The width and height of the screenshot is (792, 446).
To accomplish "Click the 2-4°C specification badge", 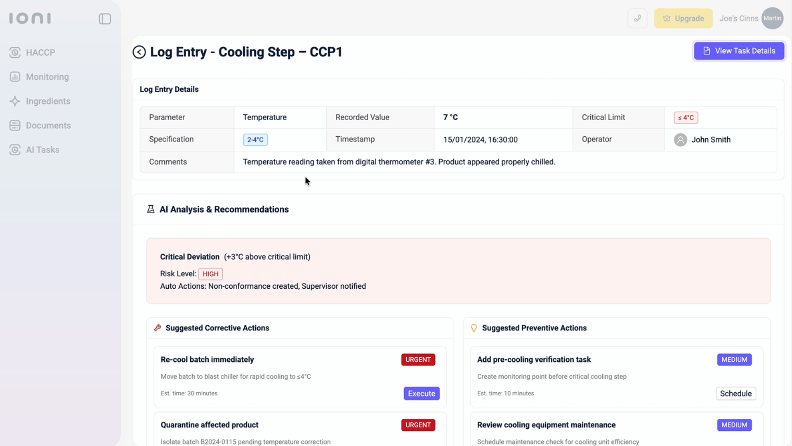I will 255,140.
